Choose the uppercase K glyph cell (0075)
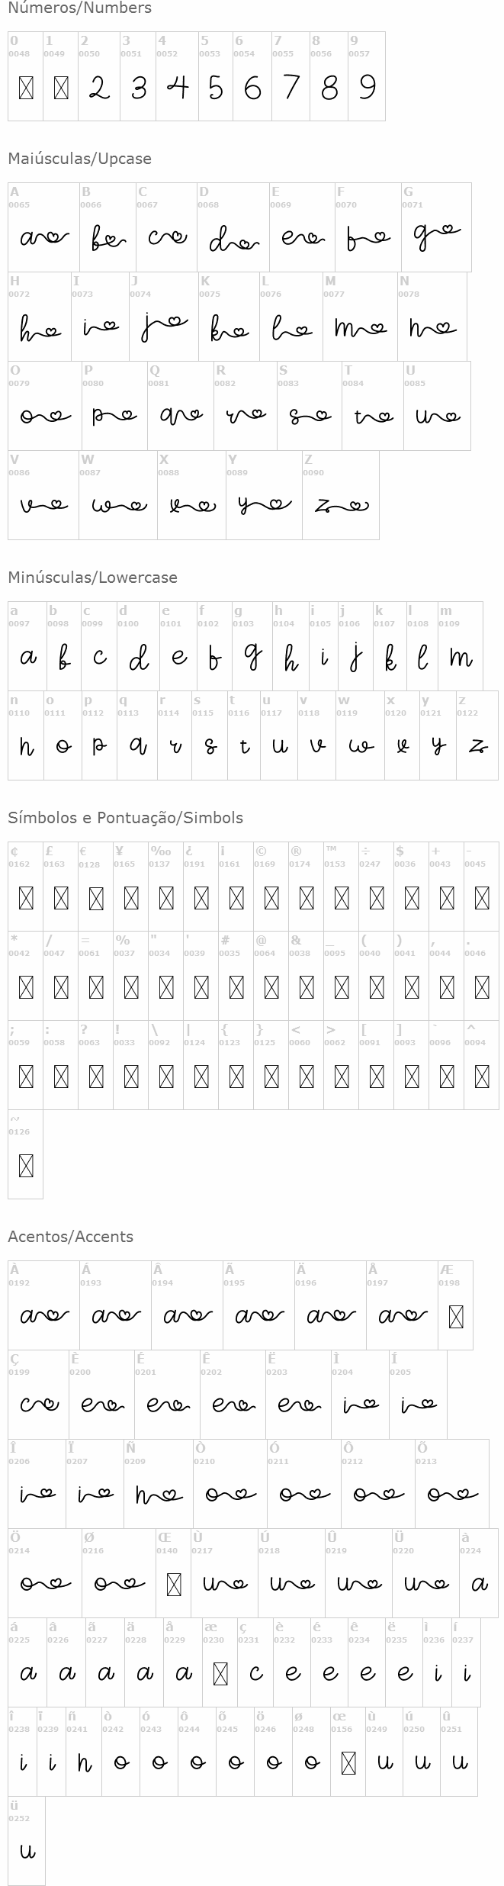Viewport: 504px width, 1886px height. [229, 317]
